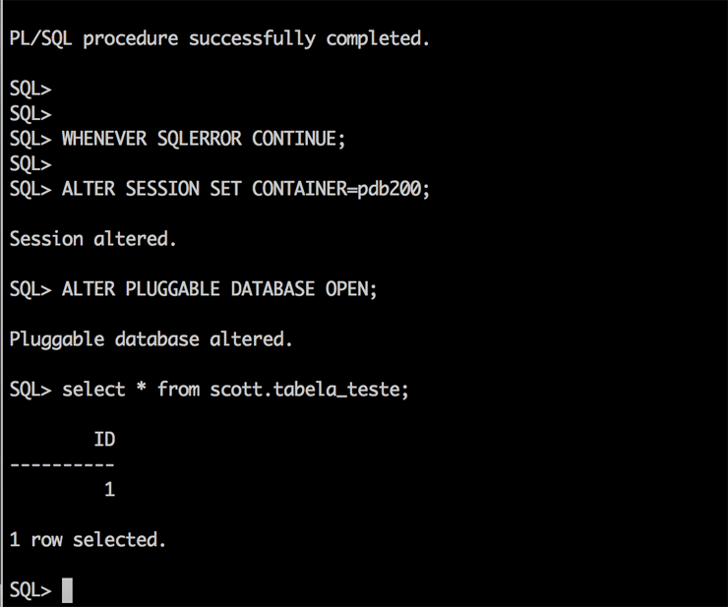Click the ID column header
The height and width of the screenshot is (607, 728).
[104, 440]
